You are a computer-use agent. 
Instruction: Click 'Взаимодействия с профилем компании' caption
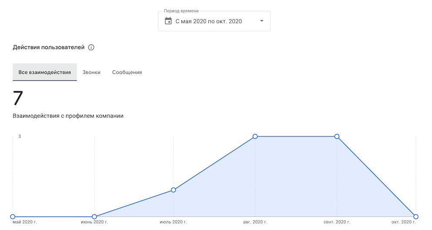coord(68,116)
